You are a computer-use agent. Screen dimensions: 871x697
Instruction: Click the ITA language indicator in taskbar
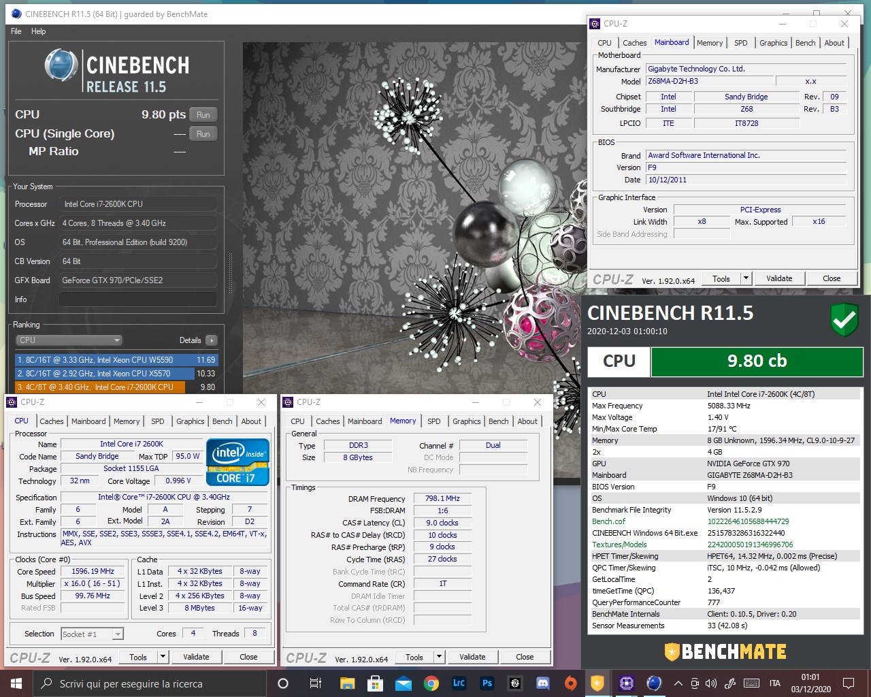(x=774, y=683)
